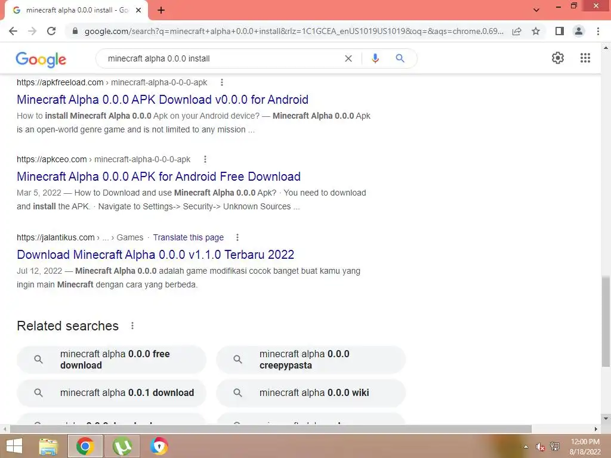
Task: Open Google quick settings gear
Action: point(558,58)
